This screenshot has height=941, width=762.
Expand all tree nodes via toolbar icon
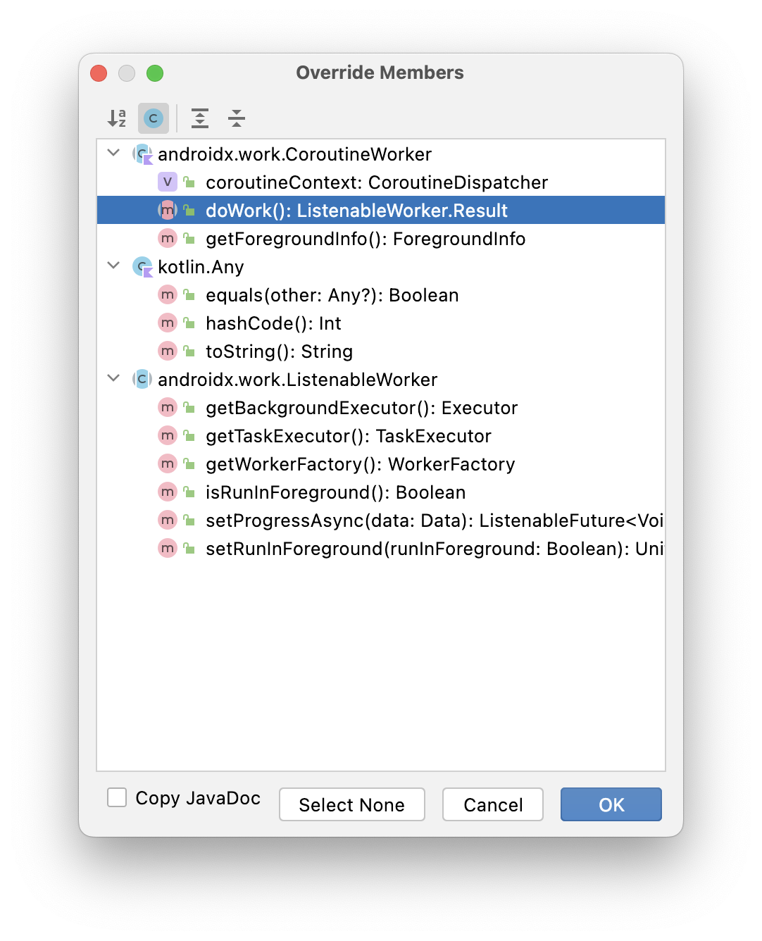[200, 118]
